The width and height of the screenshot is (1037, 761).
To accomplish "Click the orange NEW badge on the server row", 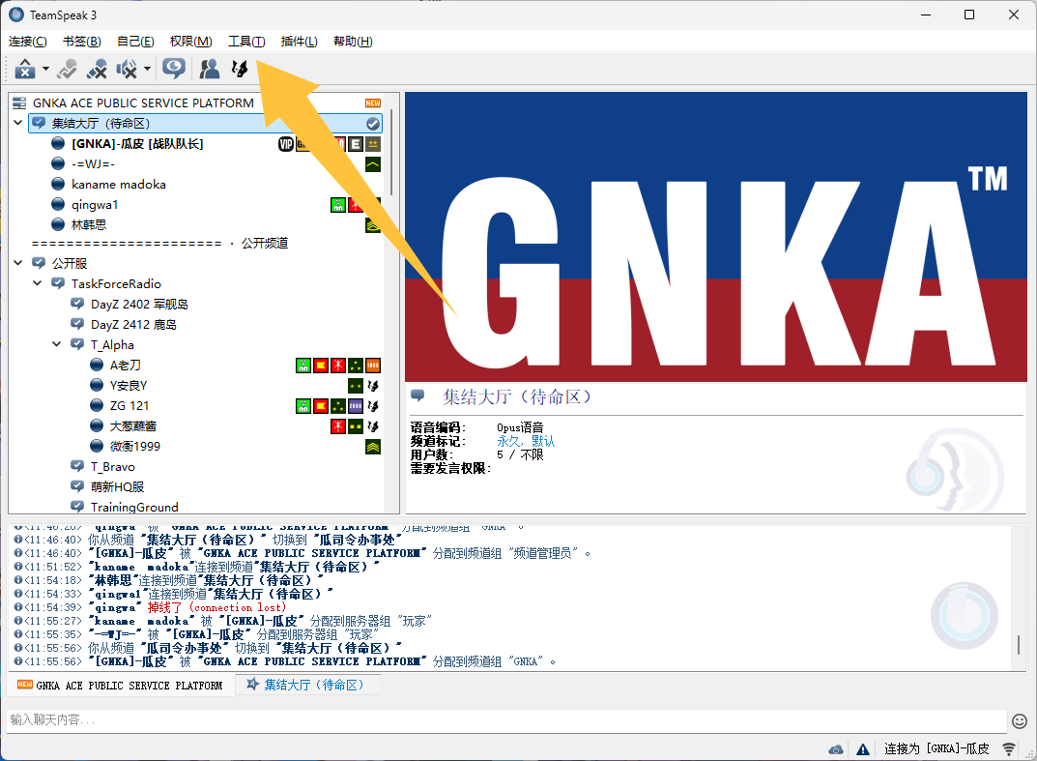I will pos(373,102).
